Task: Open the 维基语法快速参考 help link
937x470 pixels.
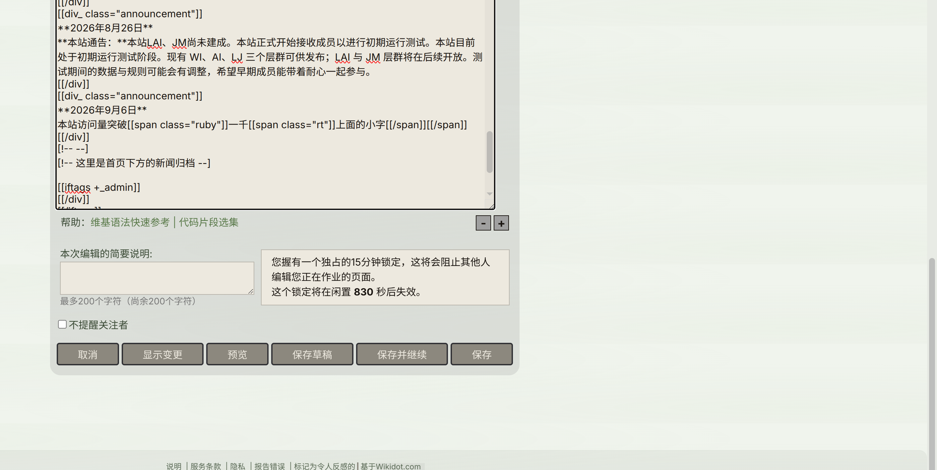Action: pos(130,222)
